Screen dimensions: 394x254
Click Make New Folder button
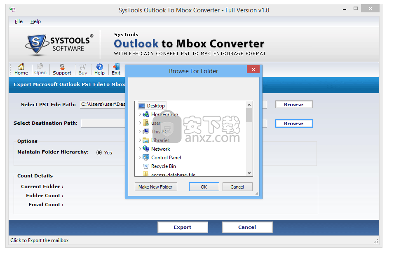156,187
